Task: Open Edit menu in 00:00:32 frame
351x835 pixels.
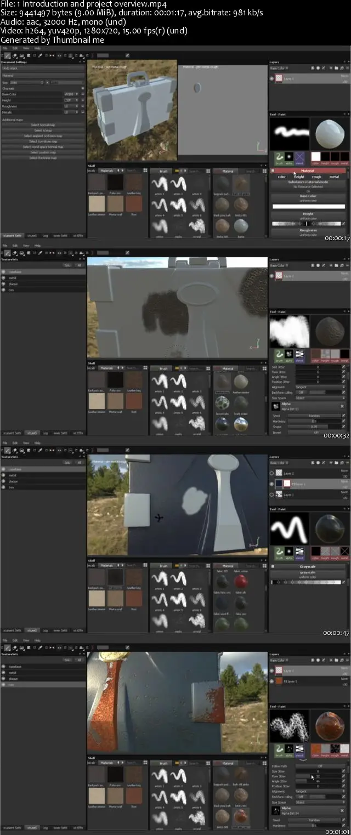Action: [15, 246]
